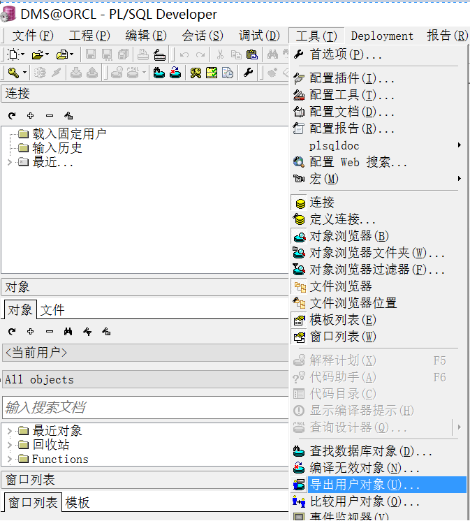The width and height of the screenshot is (470, 521).
Task: Click the double keys toolbar icon
Action: click(x=196, y=73)
